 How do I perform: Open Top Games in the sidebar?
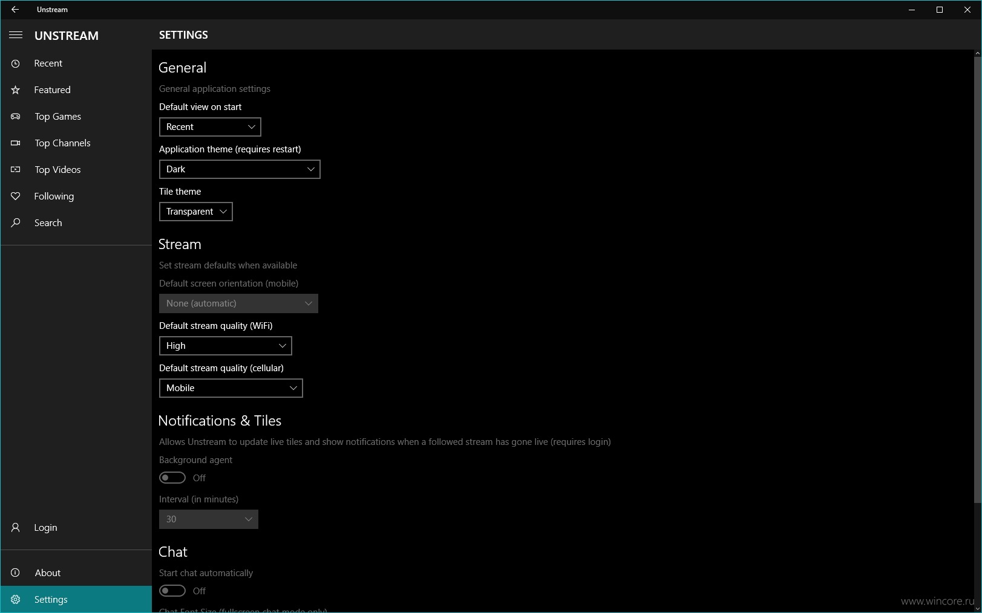pyautogui.click(x=76, y=117)
